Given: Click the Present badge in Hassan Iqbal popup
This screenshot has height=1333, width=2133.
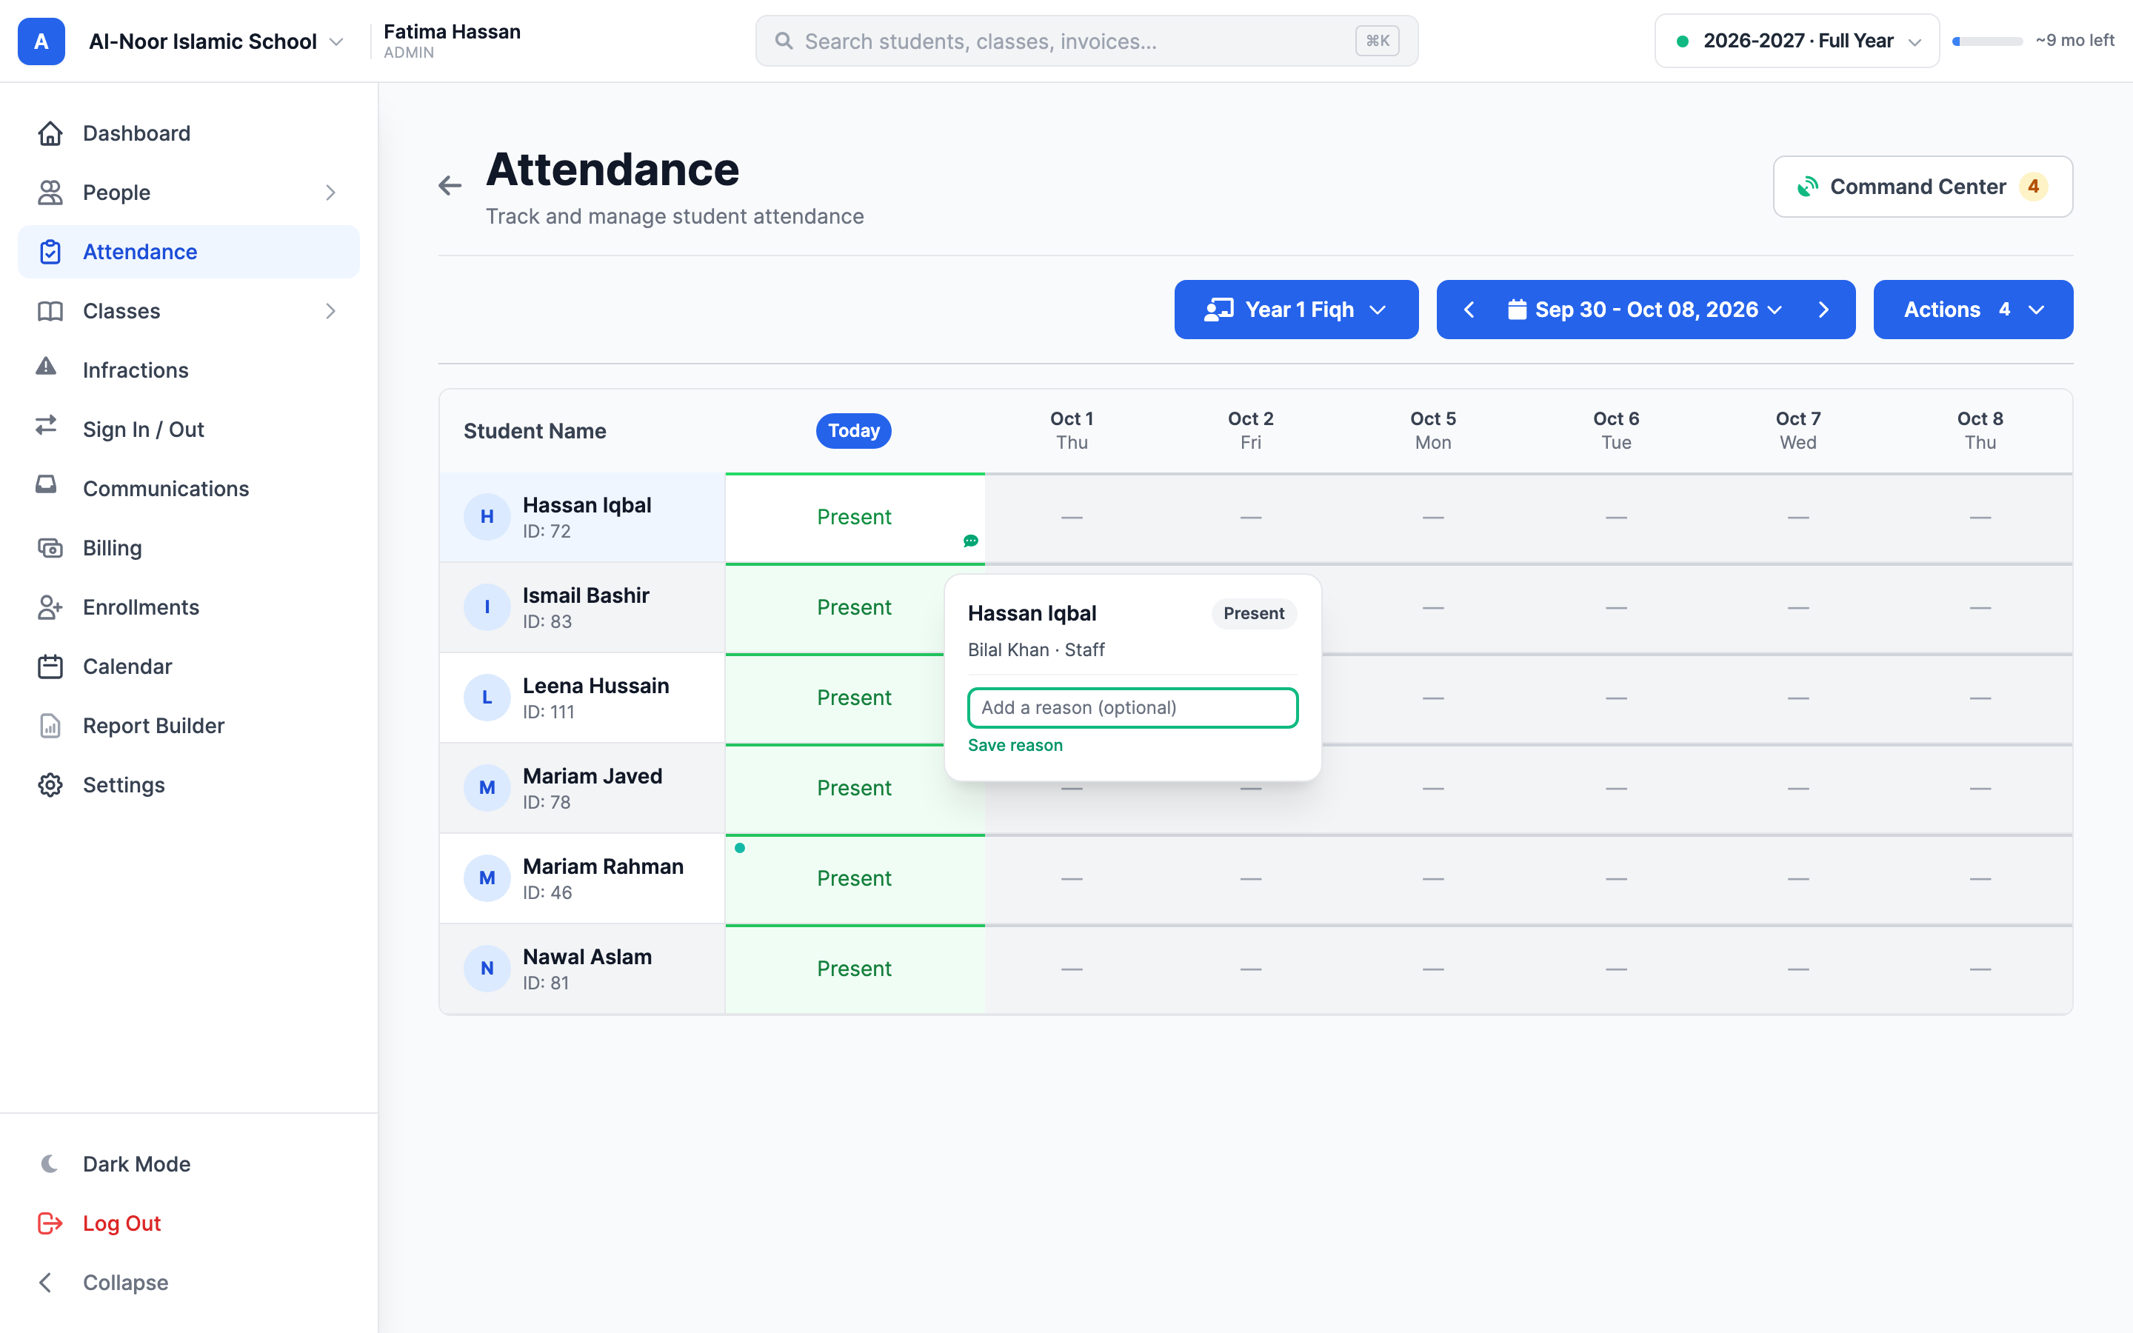Looking at the screenshot, I should pyautogui.click(x=1253, y=614).
